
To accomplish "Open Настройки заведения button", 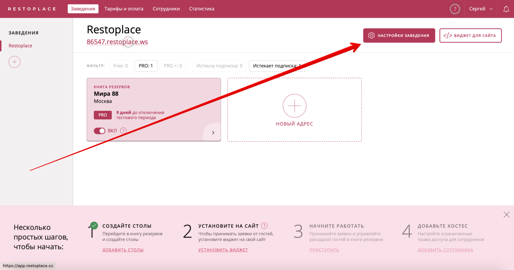I will pos(399,36).
